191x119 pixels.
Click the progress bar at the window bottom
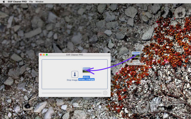click(x=72, y=93)
